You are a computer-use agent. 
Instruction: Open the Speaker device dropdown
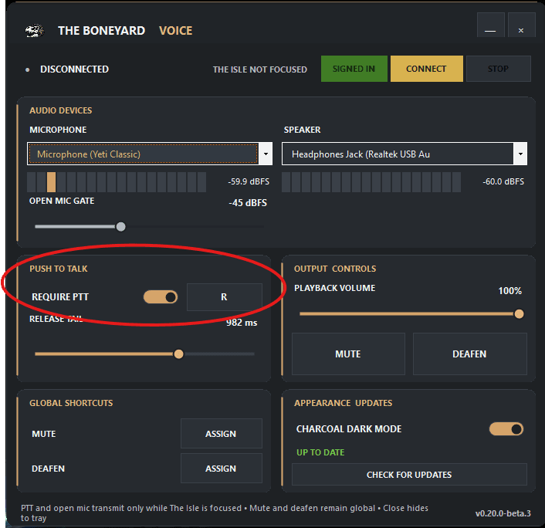[x=405, y=154]
